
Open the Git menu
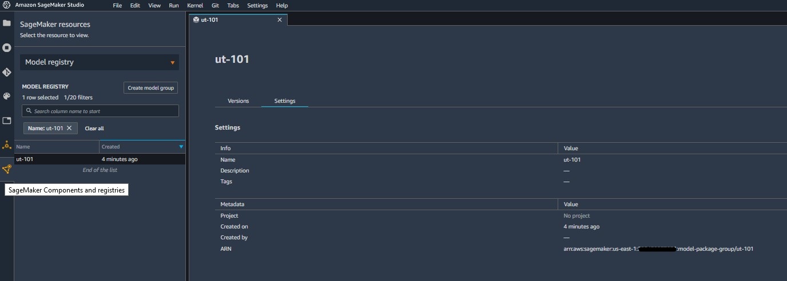(x=216, y=5)
